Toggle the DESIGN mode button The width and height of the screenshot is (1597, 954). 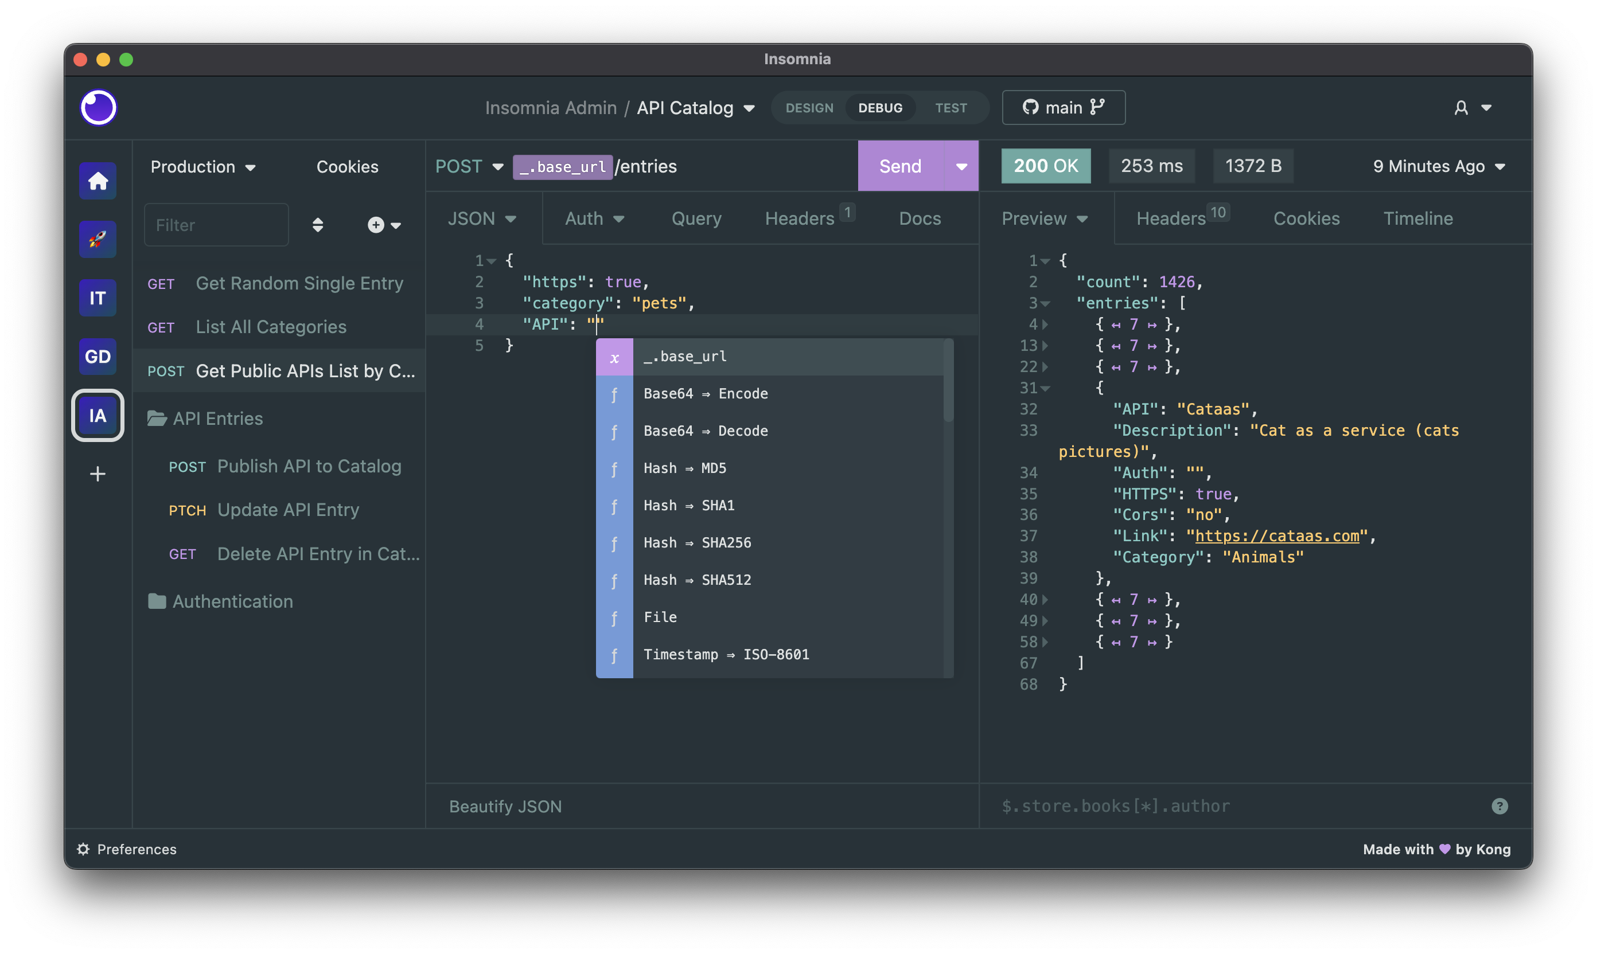(810, 107)
